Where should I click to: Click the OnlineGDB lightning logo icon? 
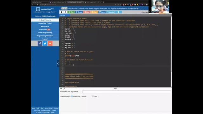click(38, 9)
